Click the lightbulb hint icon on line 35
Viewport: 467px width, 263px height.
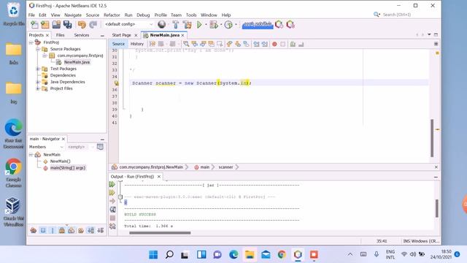point(116,83)
